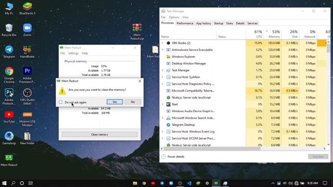The width and height of the screenshot is (333, 187).
Task: Switch to the App history tab
Action: point(203,23)
